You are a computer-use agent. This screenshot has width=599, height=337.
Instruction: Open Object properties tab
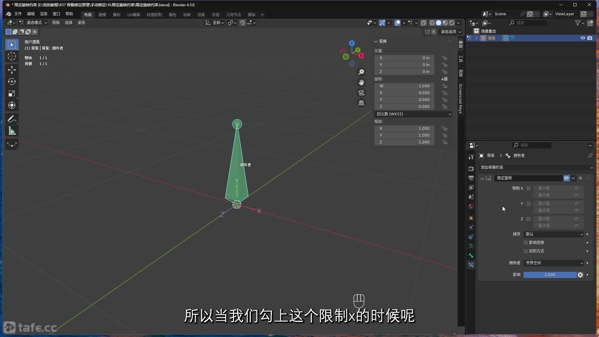[471, 218]
